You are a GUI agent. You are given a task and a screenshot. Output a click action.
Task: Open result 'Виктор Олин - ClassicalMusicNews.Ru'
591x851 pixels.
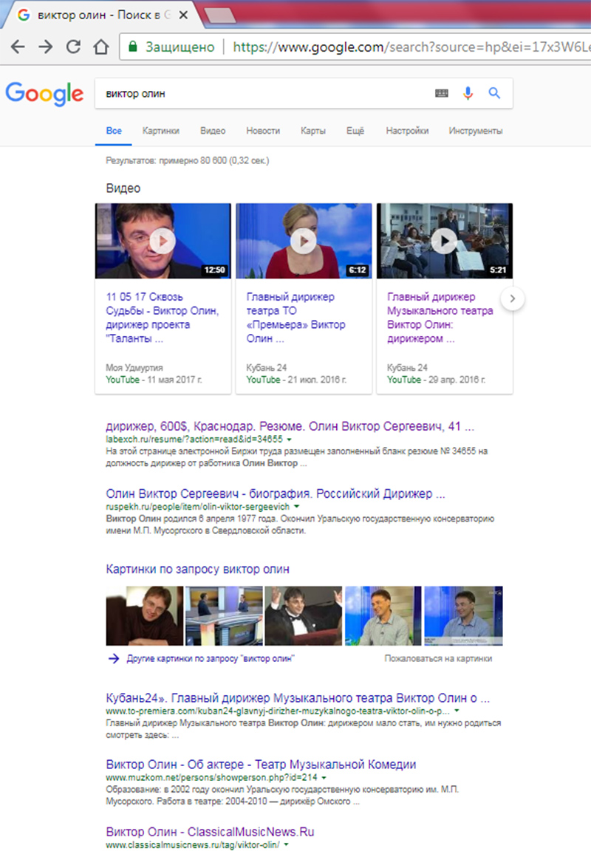pos(210,832)
